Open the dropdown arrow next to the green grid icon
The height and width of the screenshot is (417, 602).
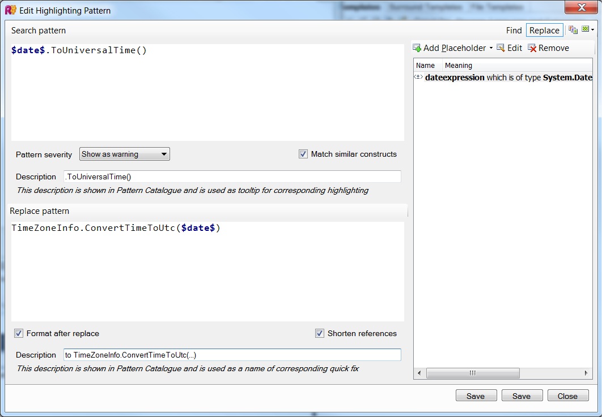pos(593,30)
